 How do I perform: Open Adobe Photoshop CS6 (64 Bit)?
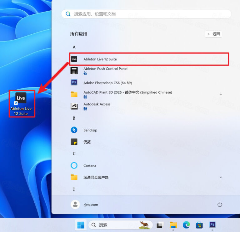[x=107, y=83]
